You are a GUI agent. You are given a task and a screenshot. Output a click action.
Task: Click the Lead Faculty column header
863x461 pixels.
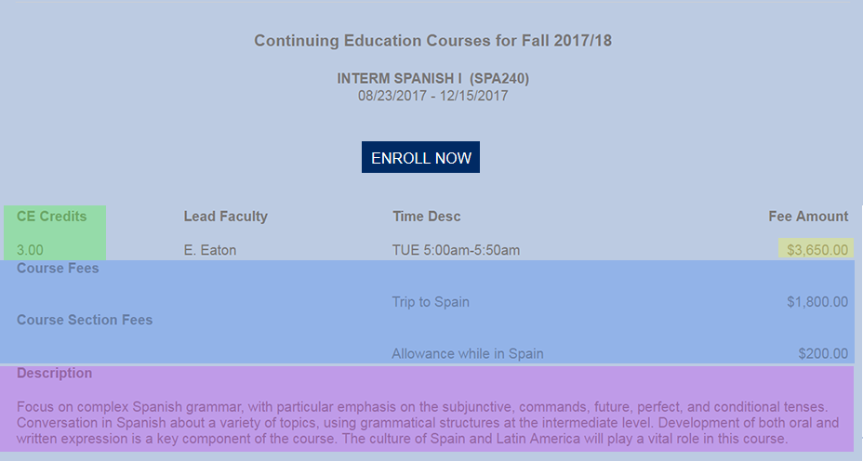pos(226,217)
